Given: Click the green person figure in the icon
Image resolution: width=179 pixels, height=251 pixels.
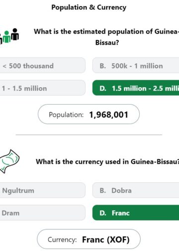Looking at the screenshot, I should [x=7, y=37].
